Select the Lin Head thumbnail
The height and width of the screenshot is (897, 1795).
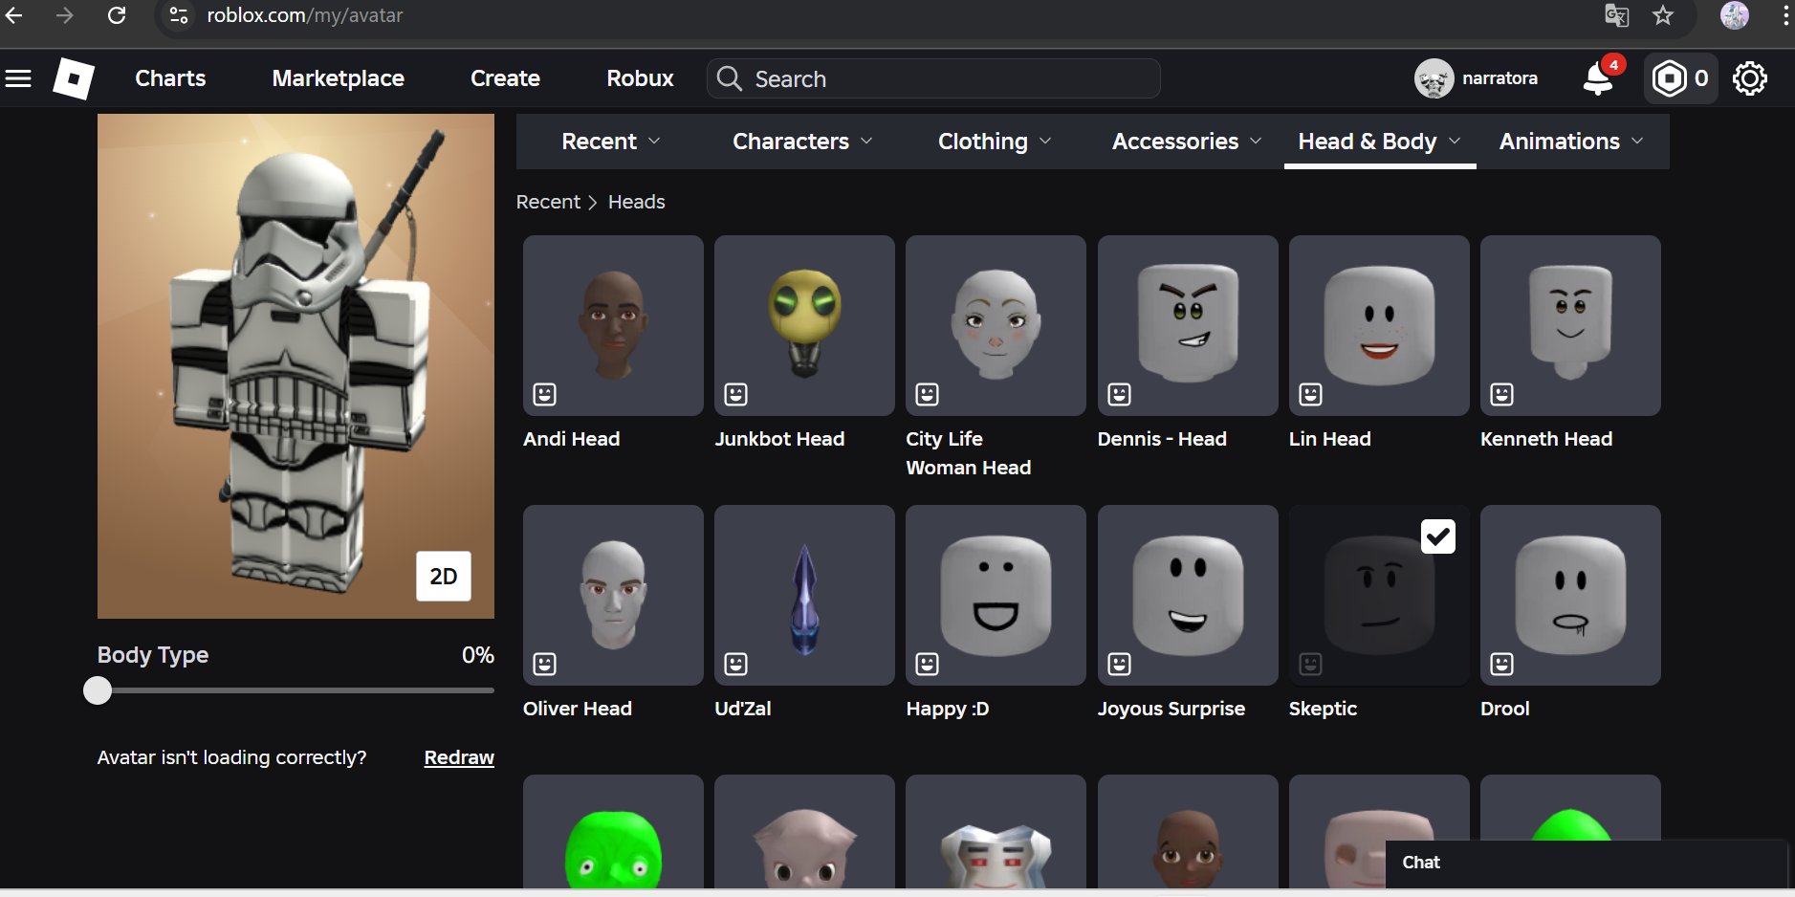click(1379, 325)
